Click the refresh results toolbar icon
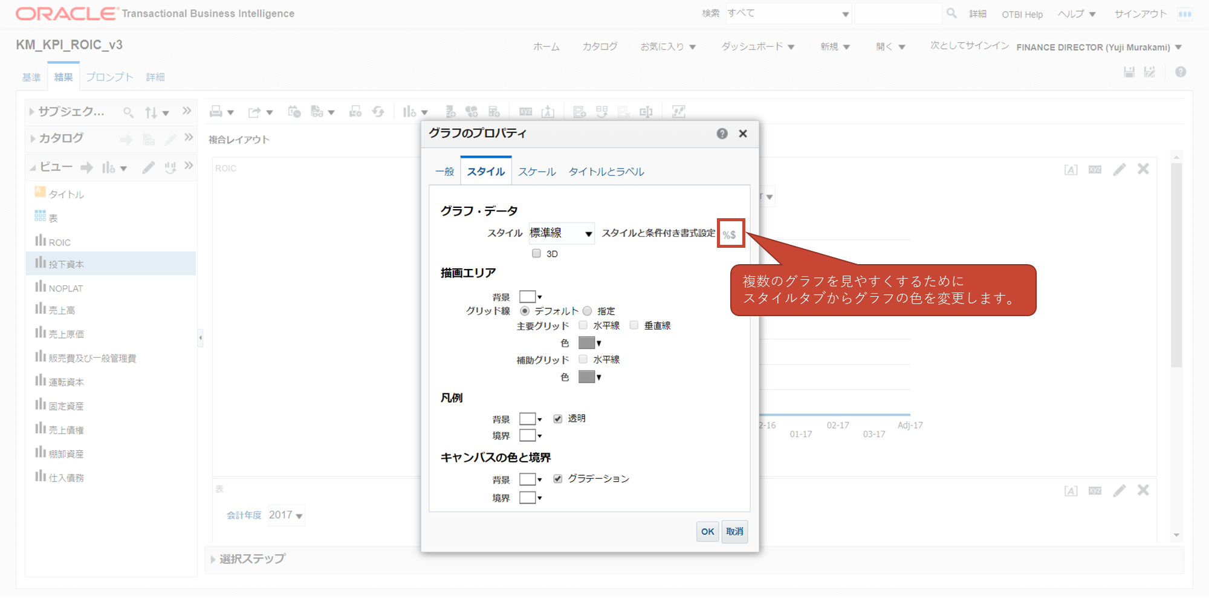The width and height of the screenshot is (1209, 599). click(378, 112)
